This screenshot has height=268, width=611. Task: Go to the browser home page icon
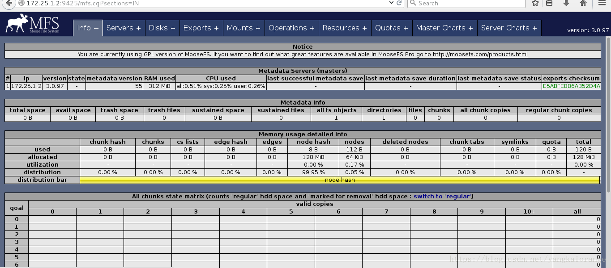583,3
